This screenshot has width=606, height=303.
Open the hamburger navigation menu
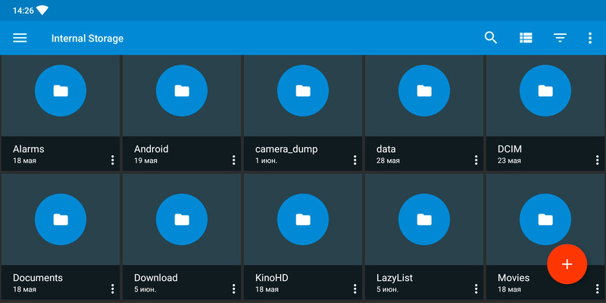pyautogui.click(x=20, y=38)
